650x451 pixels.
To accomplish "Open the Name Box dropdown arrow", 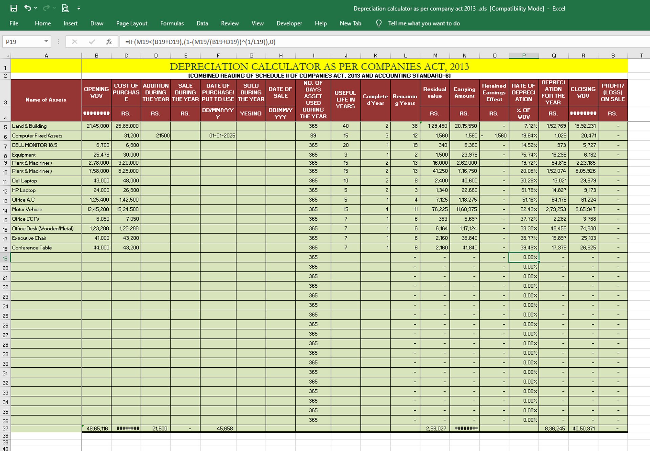I will (46, 42).
